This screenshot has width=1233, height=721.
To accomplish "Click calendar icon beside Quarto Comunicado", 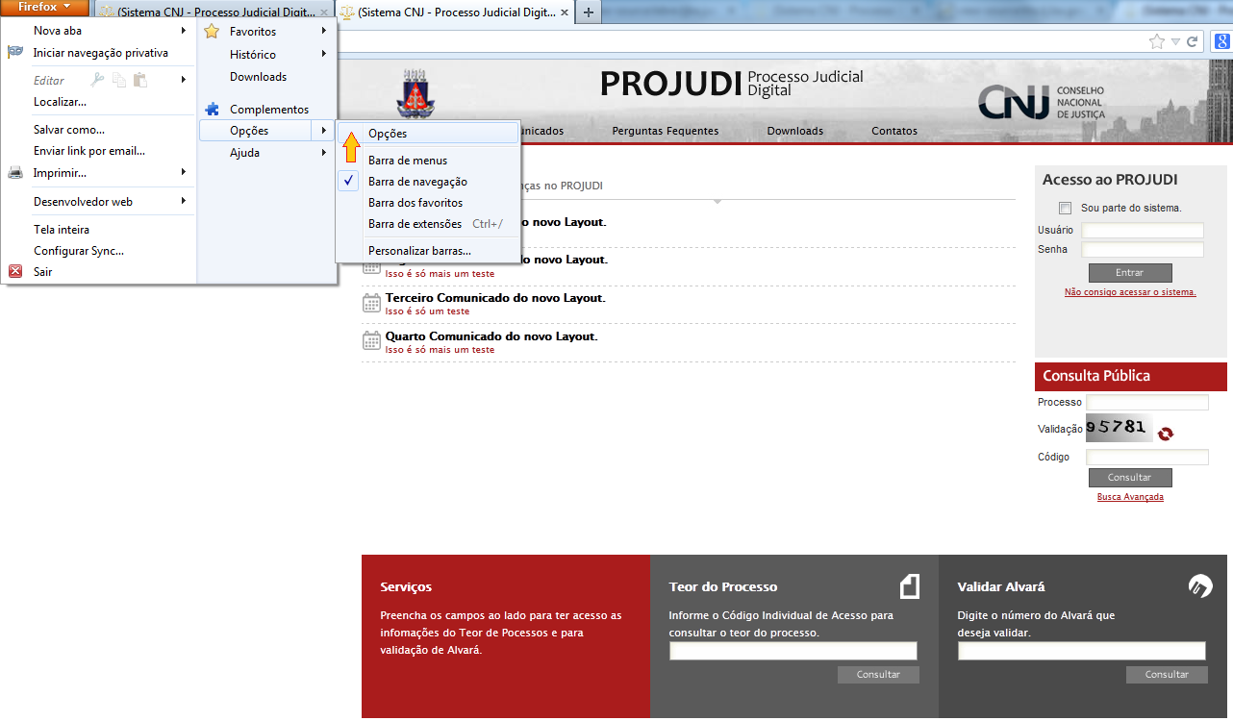I will click(371, 341).
